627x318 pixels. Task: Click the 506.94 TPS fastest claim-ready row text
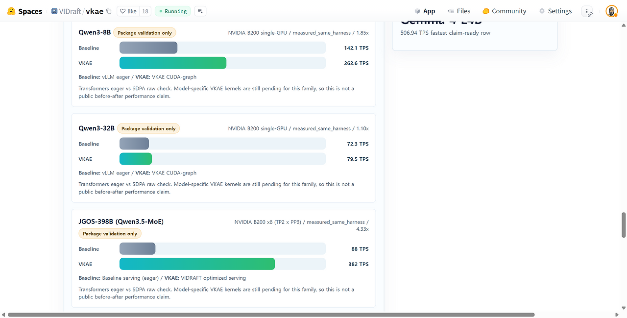coord(445,33)
